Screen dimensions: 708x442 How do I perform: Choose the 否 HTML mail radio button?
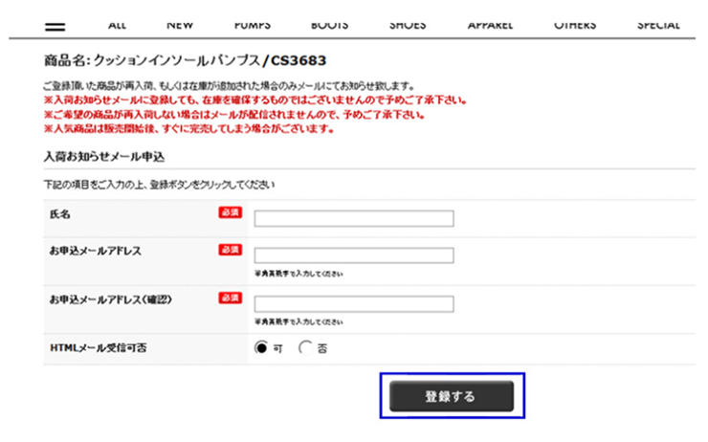pos(306,348)
